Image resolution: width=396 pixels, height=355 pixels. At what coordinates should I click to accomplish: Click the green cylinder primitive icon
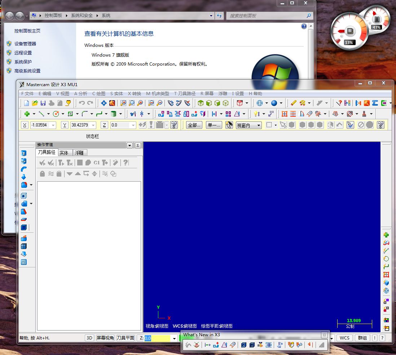(113, 114)
